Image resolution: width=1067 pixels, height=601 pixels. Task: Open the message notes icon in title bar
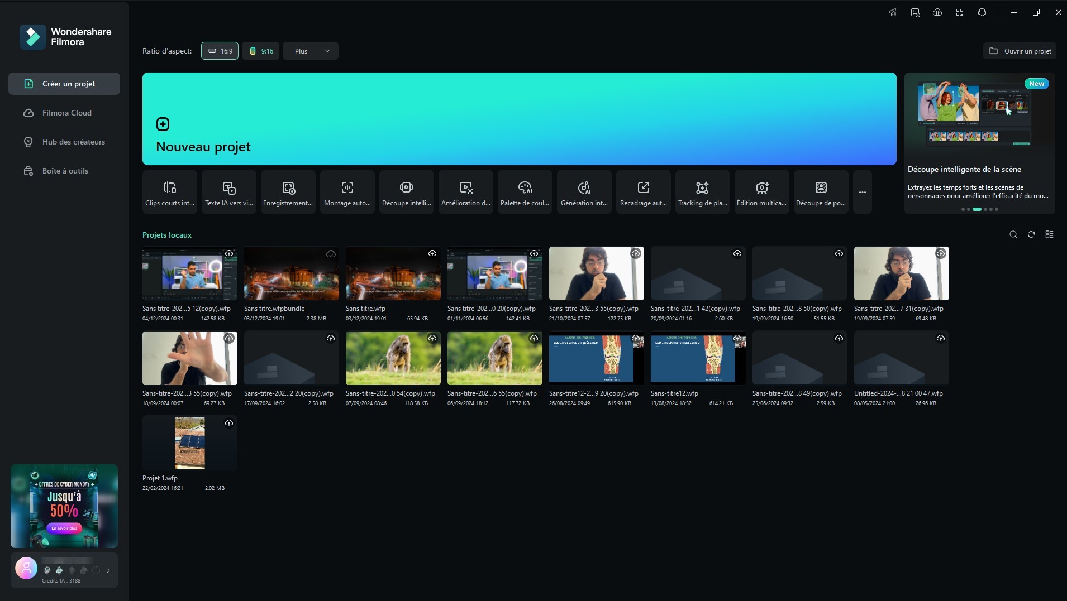click(x=915, y=12)
